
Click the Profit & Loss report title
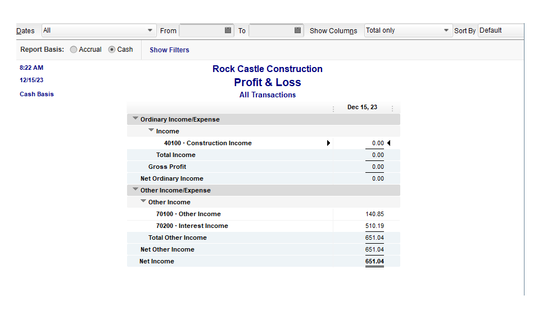tap(267, 82)
